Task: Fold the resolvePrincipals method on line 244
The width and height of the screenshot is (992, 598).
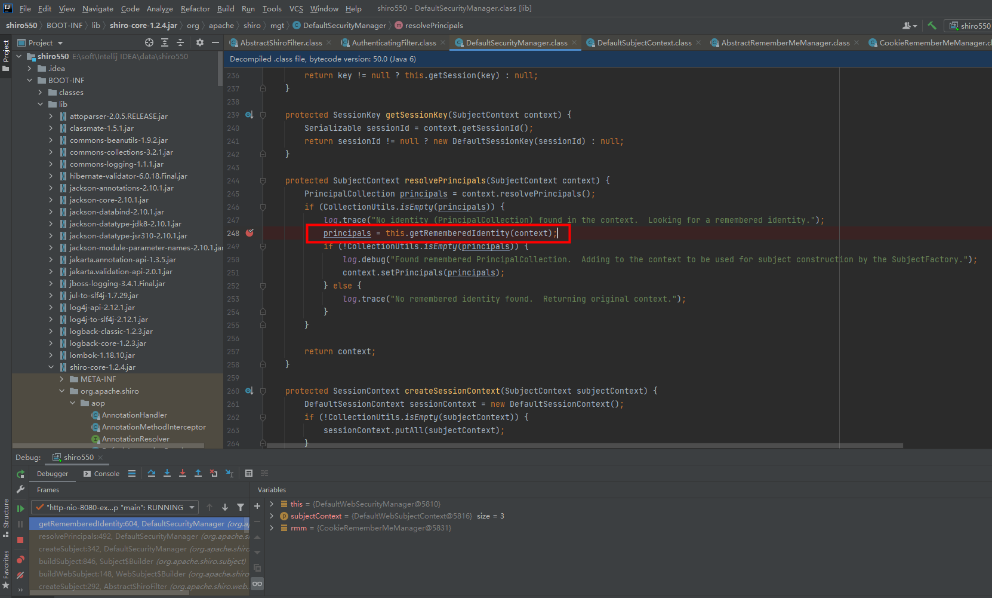Action: coord(263,180)
